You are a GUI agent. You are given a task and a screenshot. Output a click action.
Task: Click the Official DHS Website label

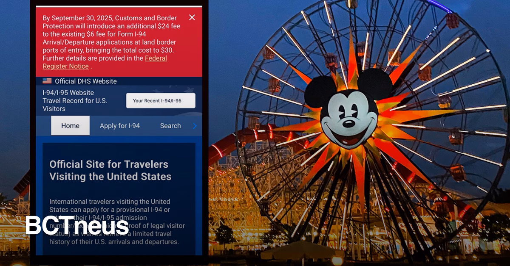[x=85, y=81]
